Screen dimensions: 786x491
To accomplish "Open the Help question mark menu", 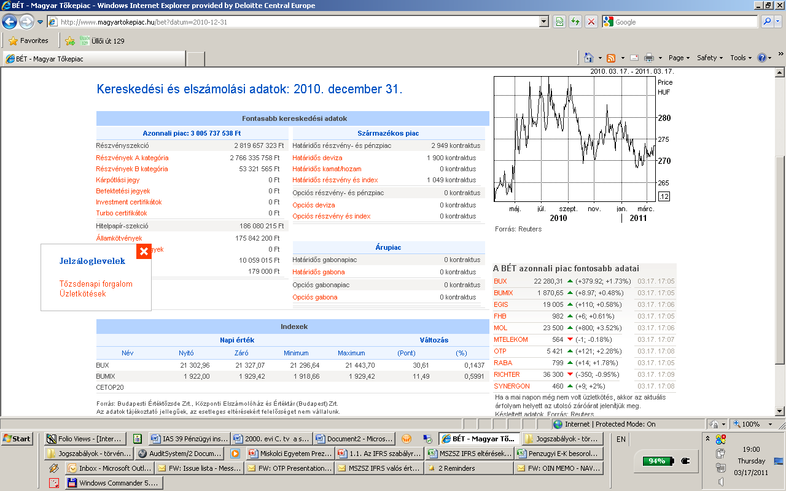I will pyautogui.click(x=765, y=58).
